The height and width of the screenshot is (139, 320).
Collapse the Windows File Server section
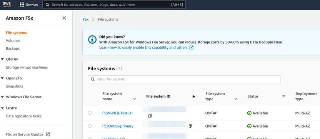pos(2,97)
